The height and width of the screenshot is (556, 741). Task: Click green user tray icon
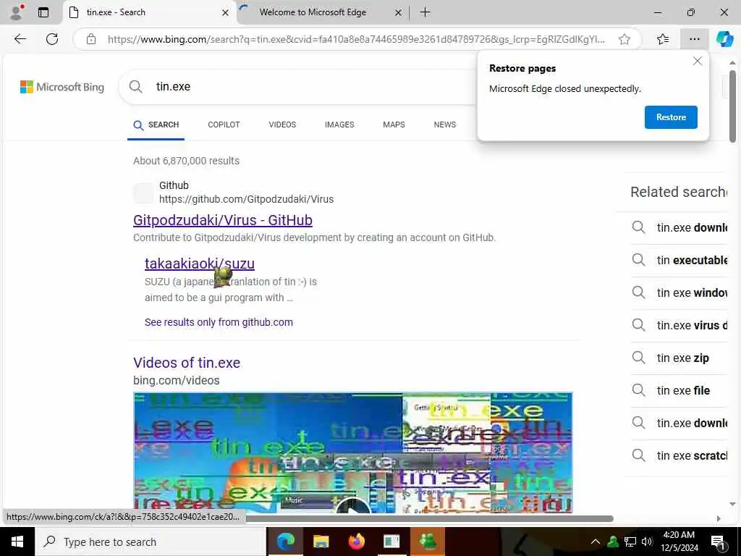pos(613,542)
